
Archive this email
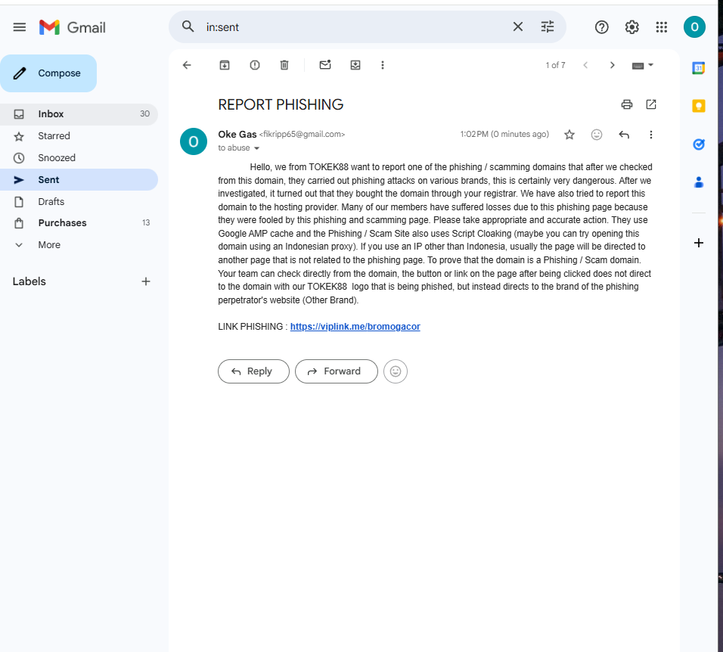pyautogui.click(x=225, y=65)
